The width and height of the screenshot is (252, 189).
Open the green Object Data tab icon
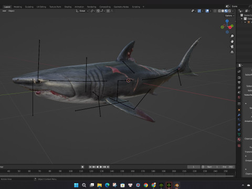pos(239,134)
